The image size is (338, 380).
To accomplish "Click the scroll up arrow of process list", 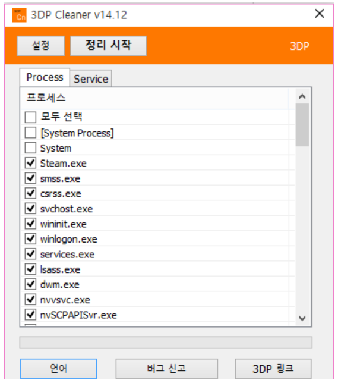I will point(302,97).
